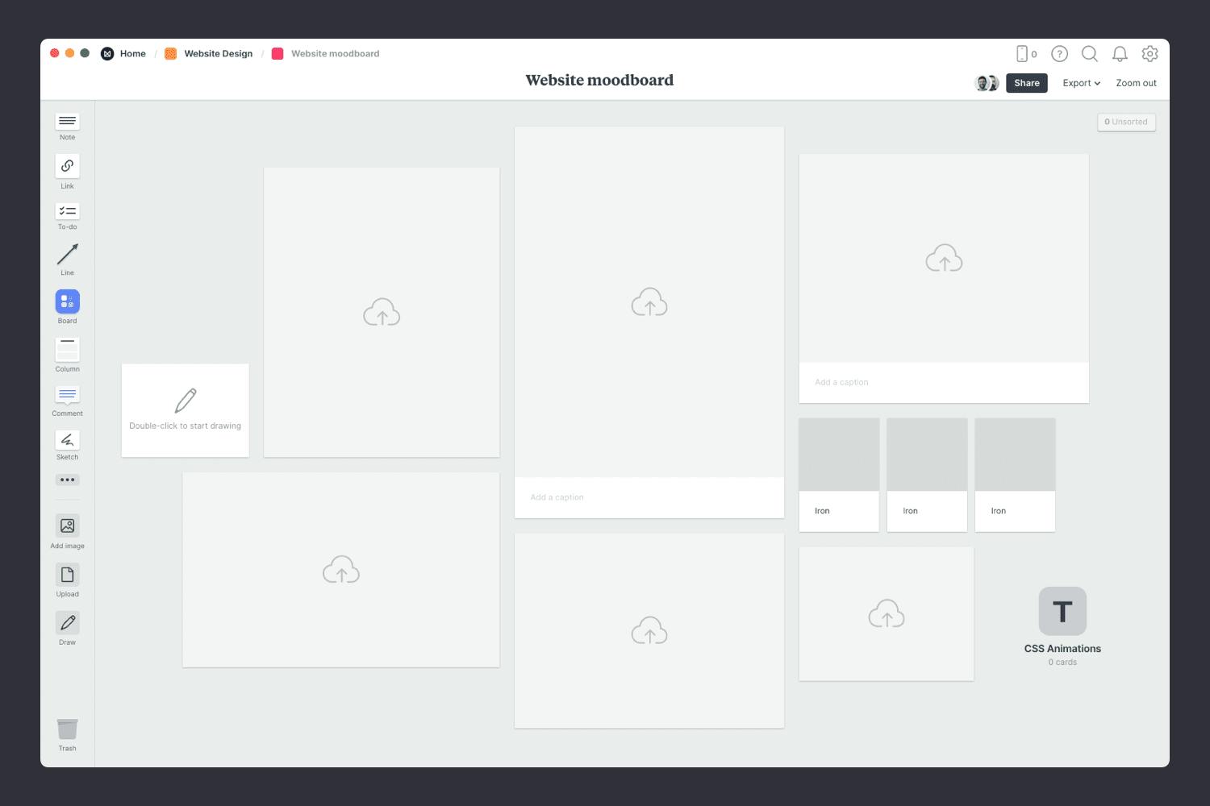This screenshot has width=1210, height=806.
Task: Open the Website Design breadcrumb link
Action: tap(218, 53)
